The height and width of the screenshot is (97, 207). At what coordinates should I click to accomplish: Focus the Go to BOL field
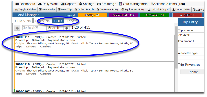[34, 28]
